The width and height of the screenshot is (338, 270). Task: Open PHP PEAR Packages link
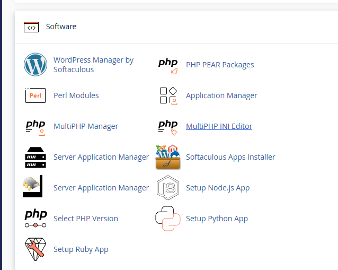(220, 65)
